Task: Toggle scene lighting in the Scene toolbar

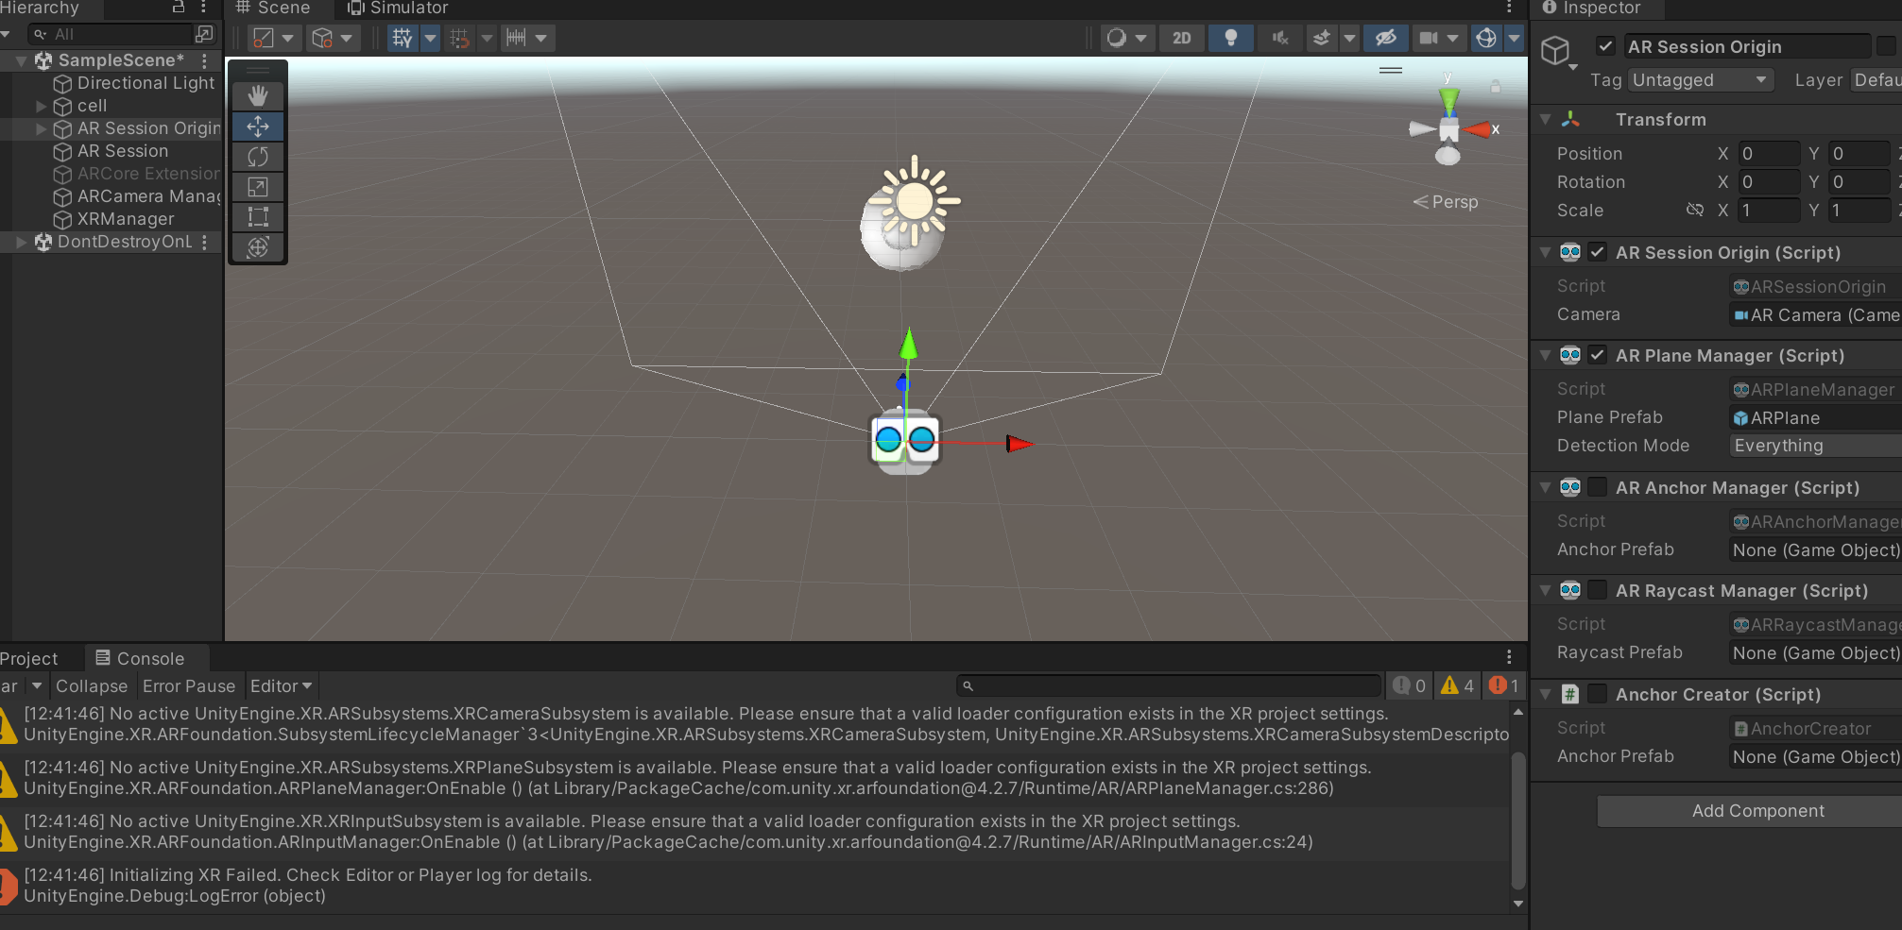Action: (x=1229, y=38)
